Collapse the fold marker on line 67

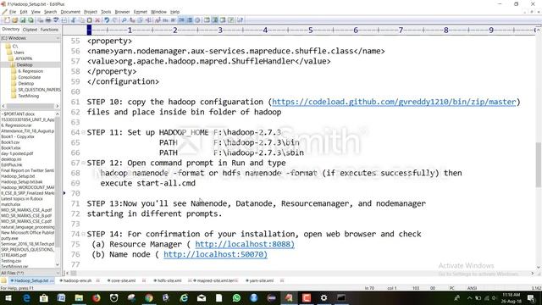click(x=83, y=163)
